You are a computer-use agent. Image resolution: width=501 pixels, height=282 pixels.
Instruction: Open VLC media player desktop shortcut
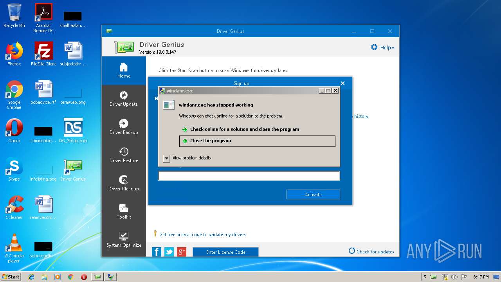(14, 248)
